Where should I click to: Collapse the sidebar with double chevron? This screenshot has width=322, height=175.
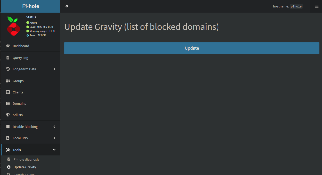point(67,6)
